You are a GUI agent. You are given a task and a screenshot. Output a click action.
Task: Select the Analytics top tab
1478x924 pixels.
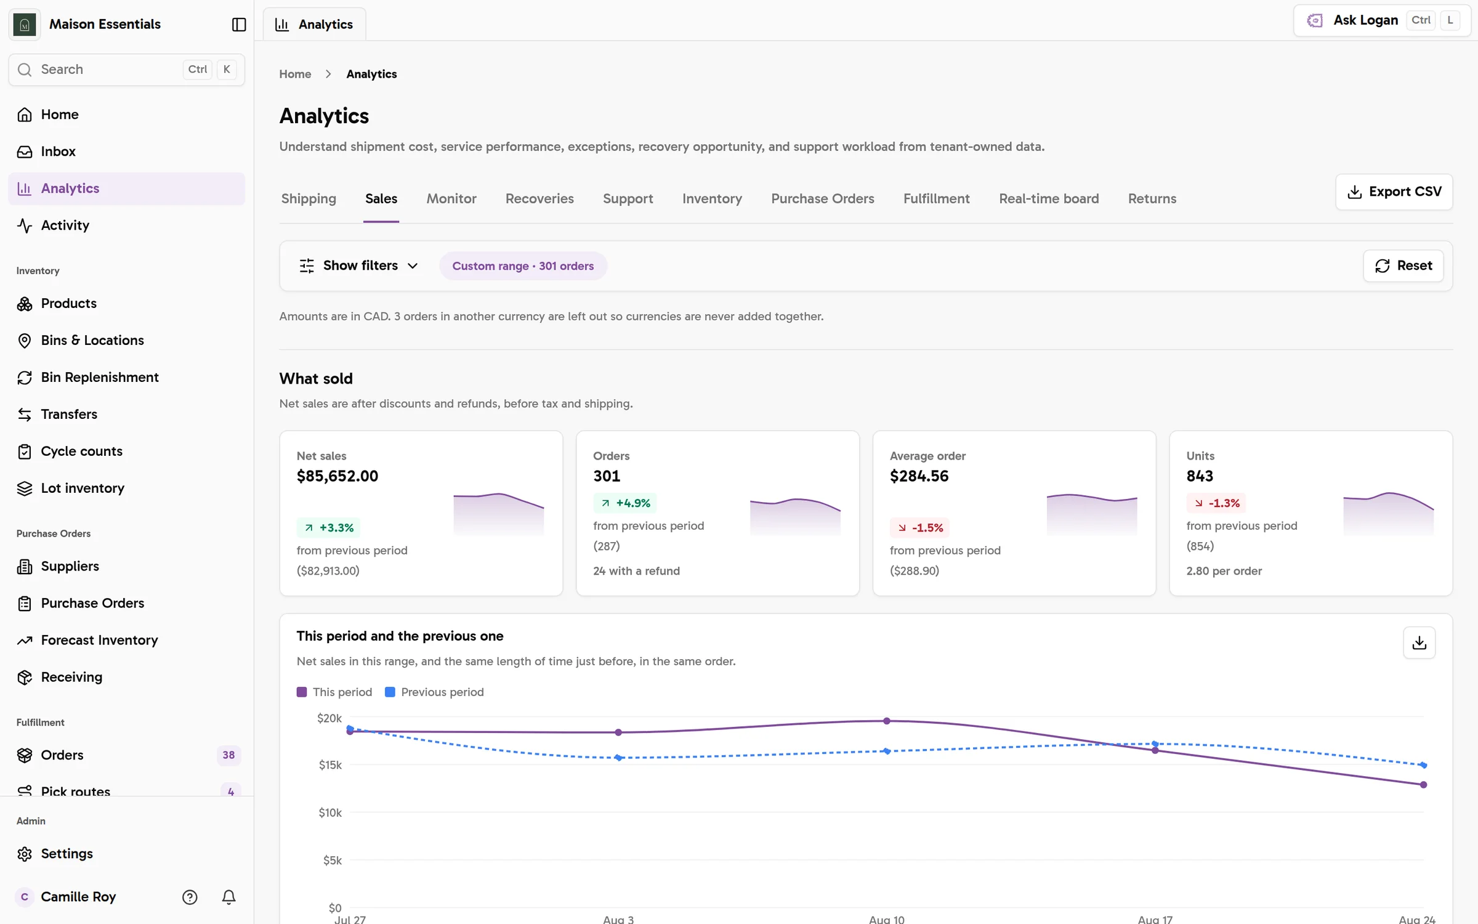pyautogui.click(x=314, y=24)
